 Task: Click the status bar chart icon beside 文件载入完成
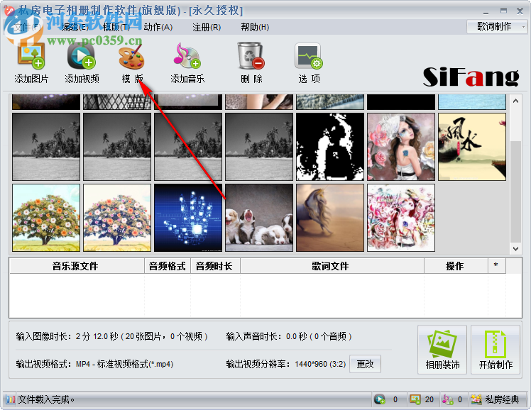[11, 399]
